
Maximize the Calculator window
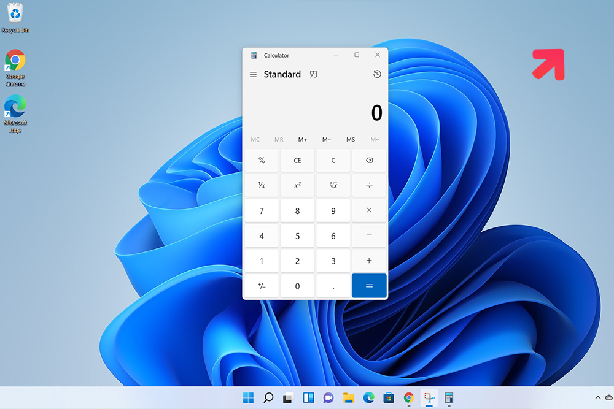coord(357,55)
